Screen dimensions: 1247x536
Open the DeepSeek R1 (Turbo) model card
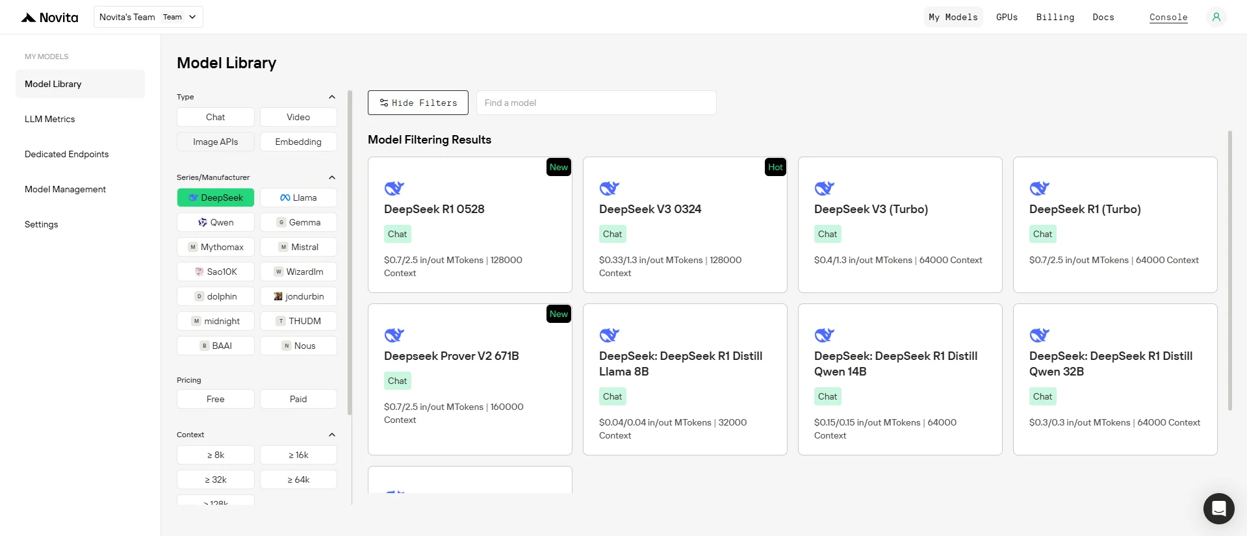(x=1115, y=225)
